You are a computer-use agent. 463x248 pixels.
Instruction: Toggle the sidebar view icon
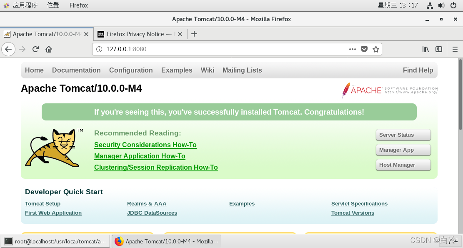click(439, 49)
